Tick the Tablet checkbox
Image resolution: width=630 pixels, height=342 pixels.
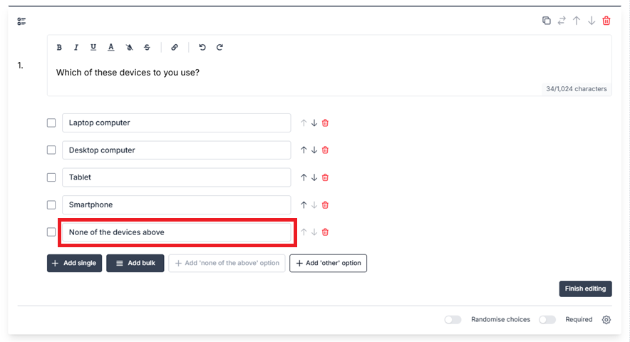point(51,177)
